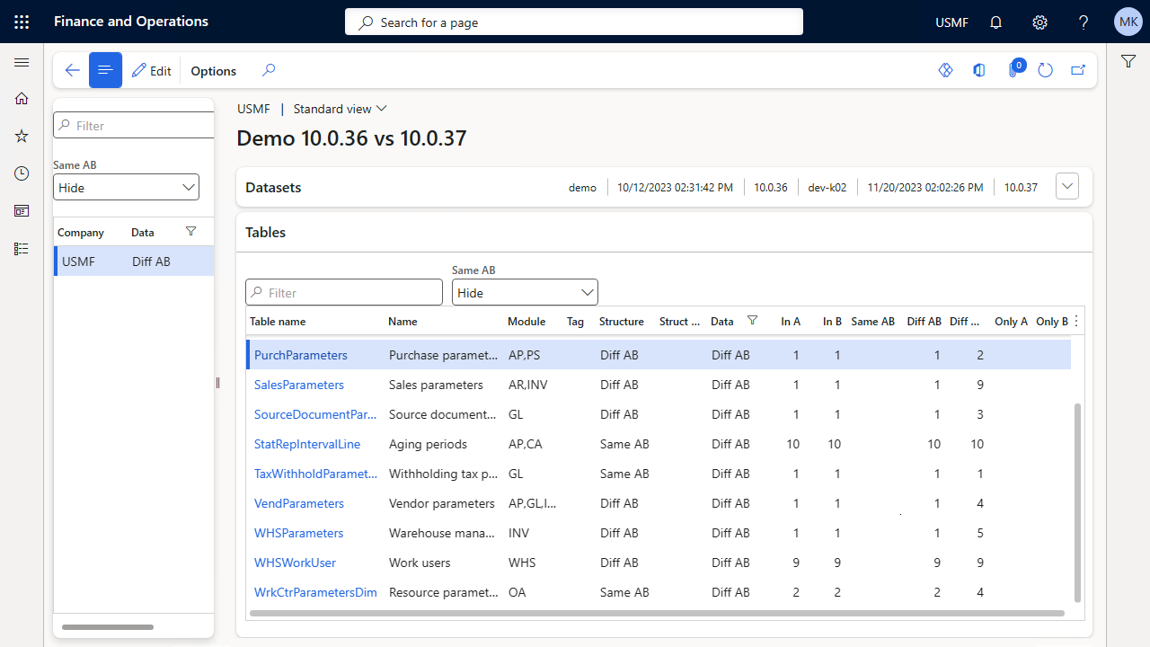Viewport: 1150px width, 647px height.
Task: Click USMF company selector in header
Action: click(x=951, y=22)
